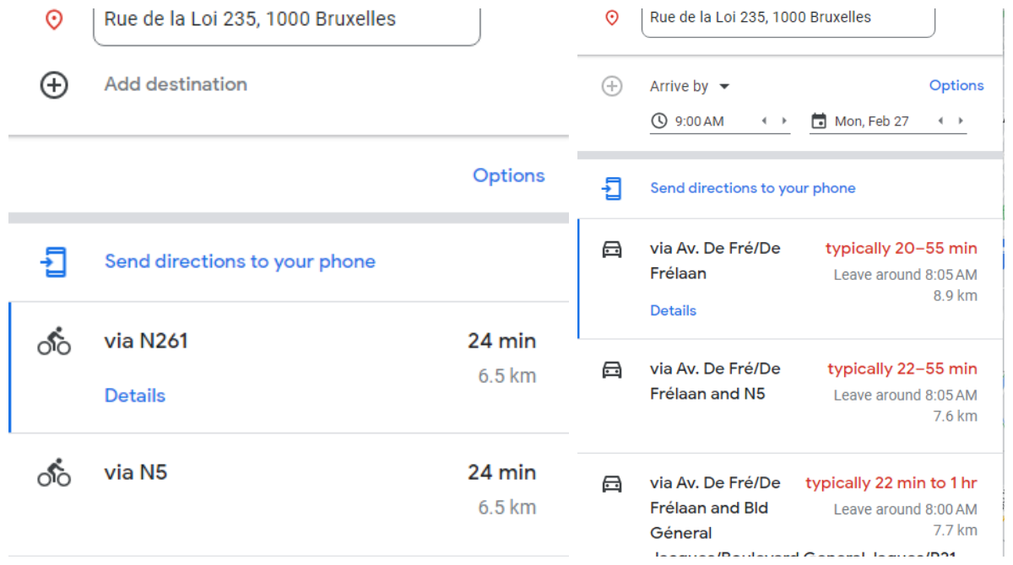The height and width of the screenshot is (565, 1013).
Task: Click the Add destination plus icon
Action: click(54, 85)
